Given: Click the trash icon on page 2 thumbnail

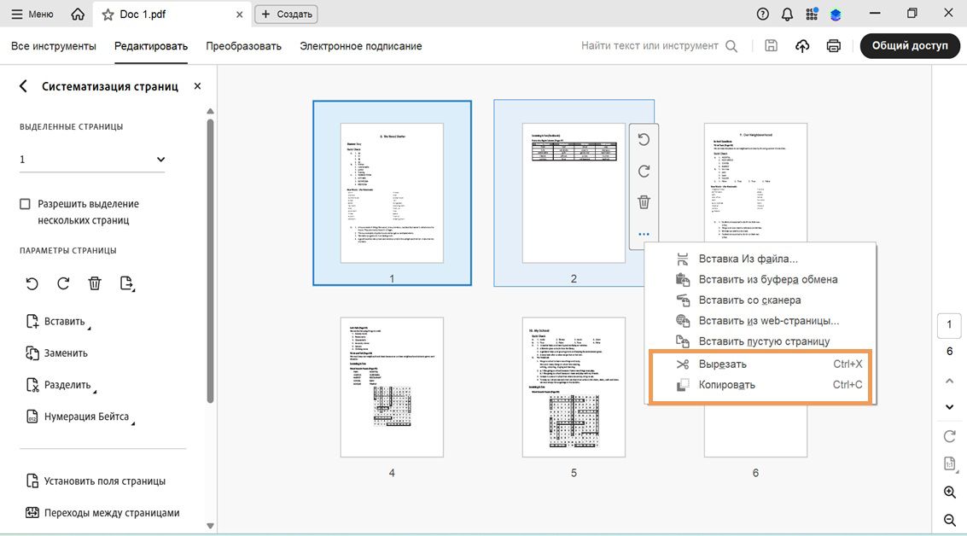Looking at the screenshot, I should click(644, 202).
